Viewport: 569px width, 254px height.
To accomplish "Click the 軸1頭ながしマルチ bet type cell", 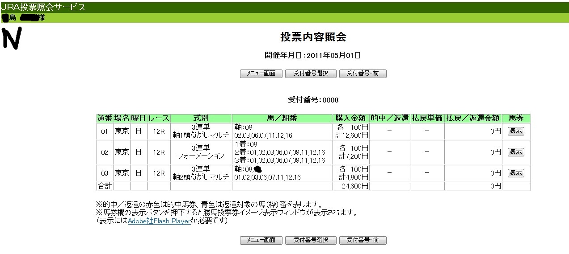I will [x=201, y=131].
